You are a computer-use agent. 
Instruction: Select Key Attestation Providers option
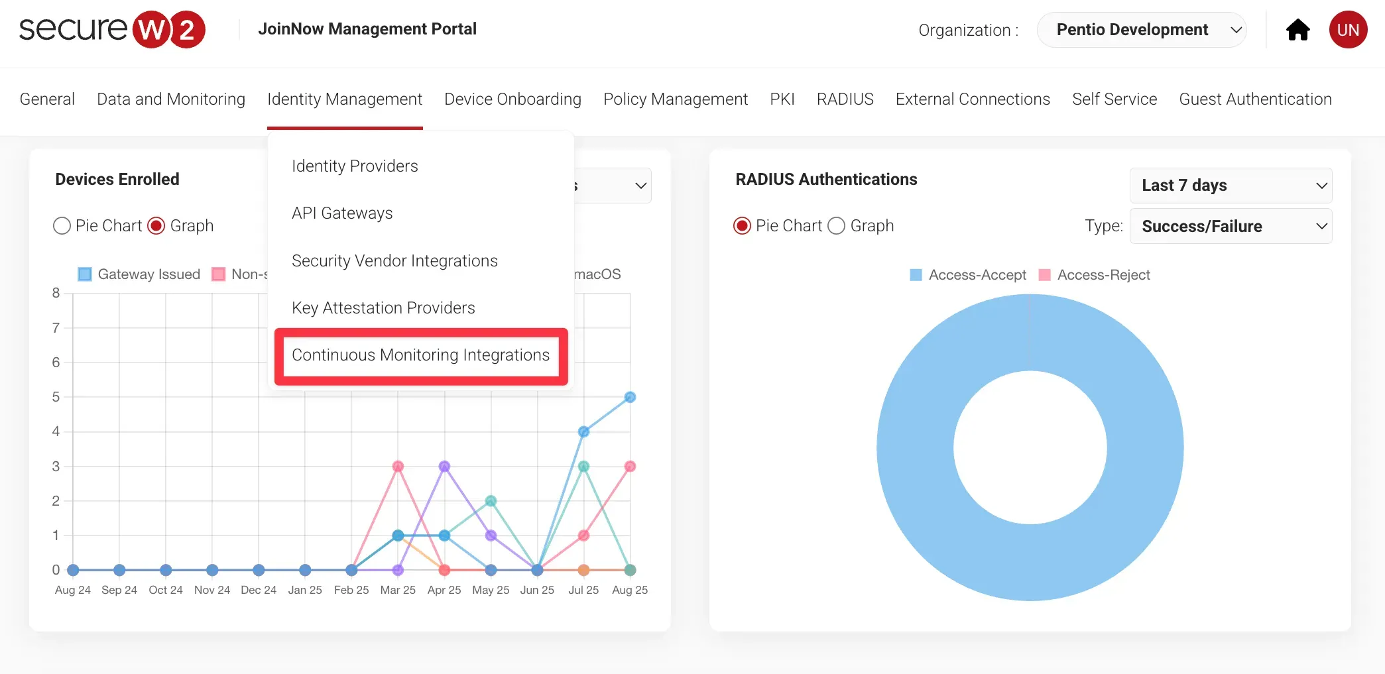(383, 308)
